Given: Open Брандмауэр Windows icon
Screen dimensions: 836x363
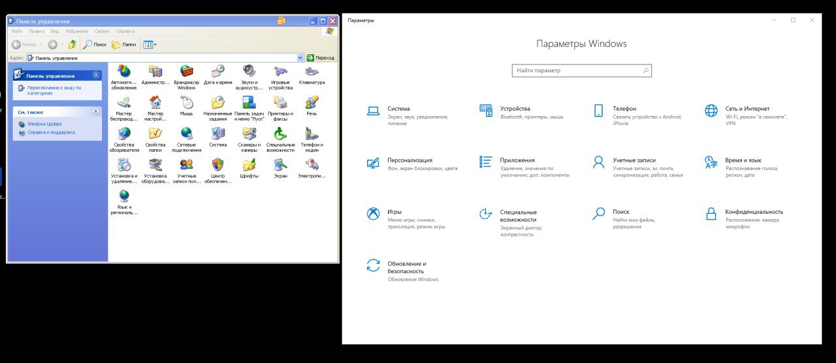Looking at the screenshot, I should coord(187,70).
